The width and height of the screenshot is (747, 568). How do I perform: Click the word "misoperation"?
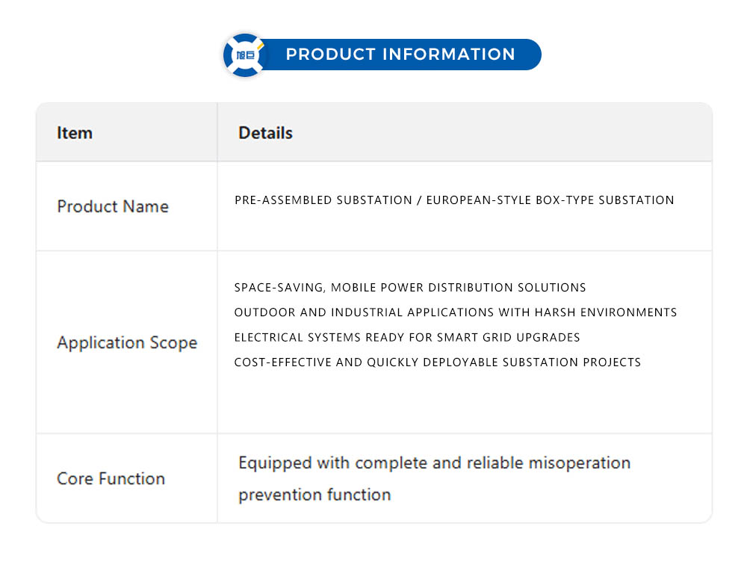coord(579,463)
